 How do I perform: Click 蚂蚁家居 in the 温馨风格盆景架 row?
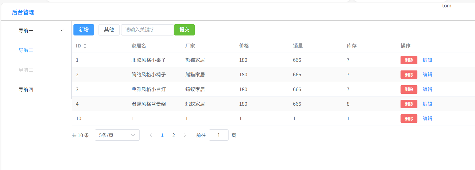(195, 104)
